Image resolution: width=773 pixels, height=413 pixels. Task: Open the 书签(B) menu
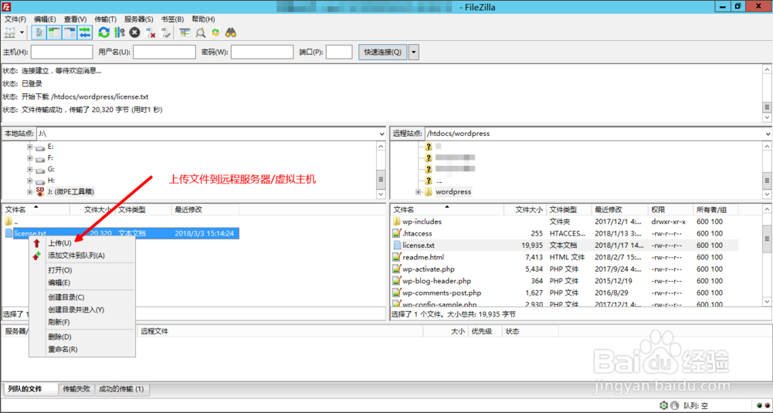(x=172, y=19)
